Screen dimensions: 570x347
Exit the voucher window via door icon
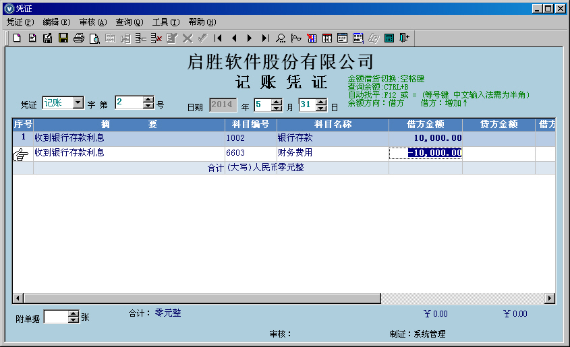(x=404, y=38)
